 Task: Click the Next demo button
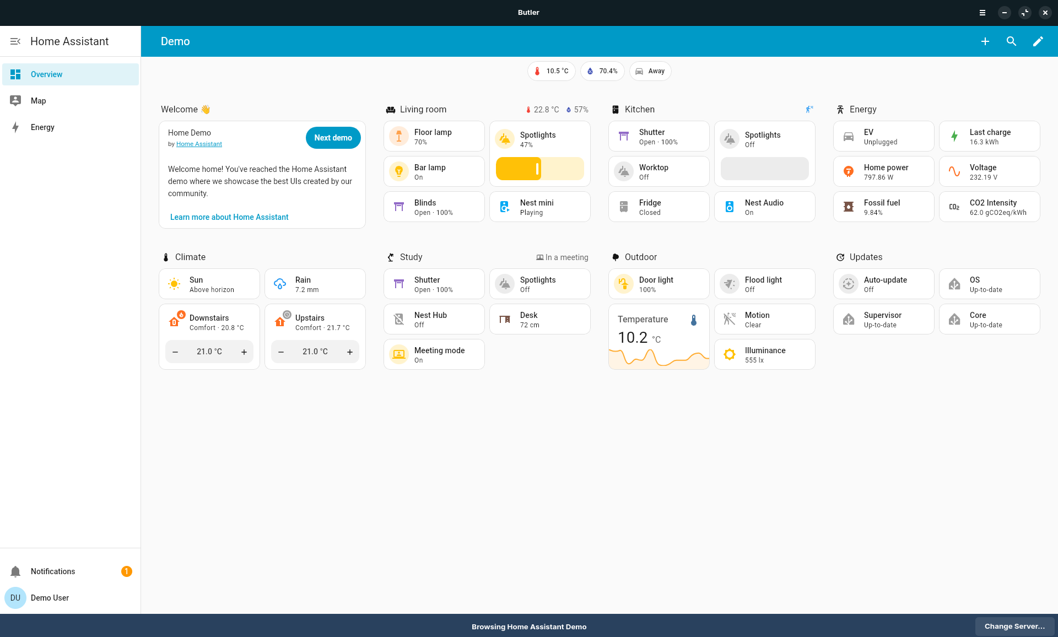pyautogui.click(x=333, y=138)
